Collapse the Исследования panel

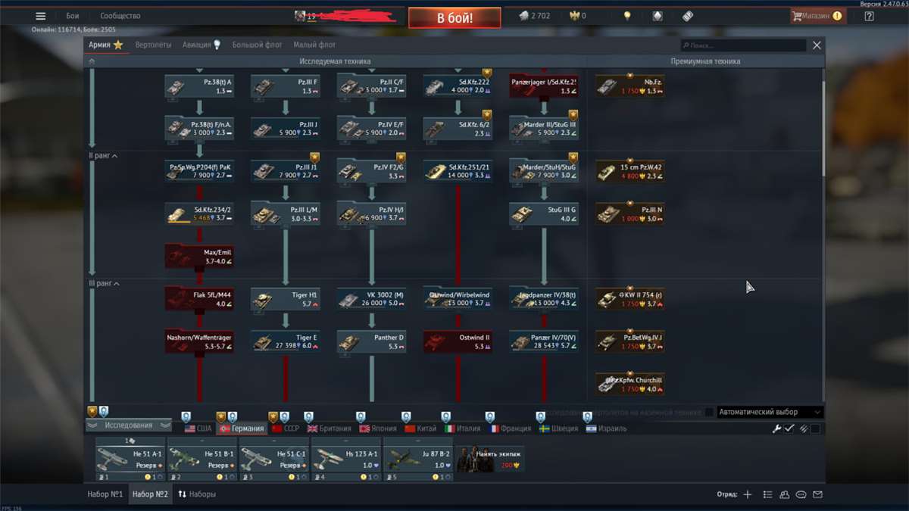click(129, 425)
